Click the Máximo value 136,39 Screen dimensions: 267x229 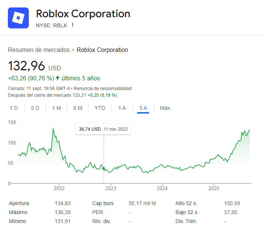point(62,212)
